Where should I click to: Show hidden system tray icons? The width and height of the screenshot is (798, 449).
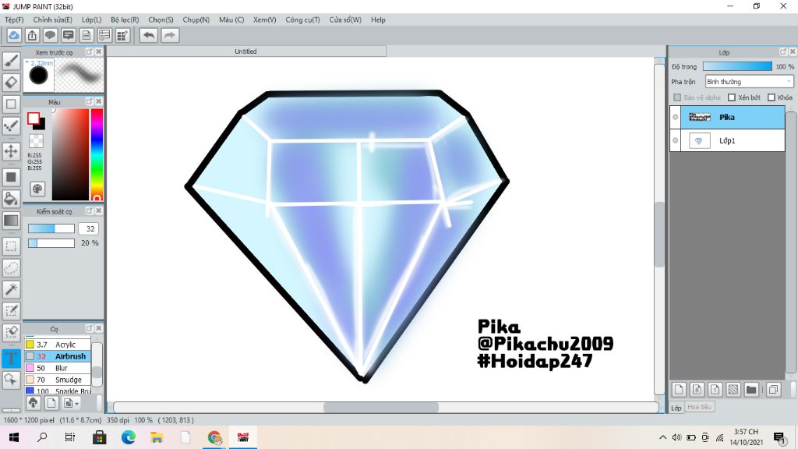point(662,437)
